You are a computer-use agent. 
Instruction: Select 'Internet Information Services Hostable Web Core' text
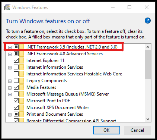click(x=74, y=74)
